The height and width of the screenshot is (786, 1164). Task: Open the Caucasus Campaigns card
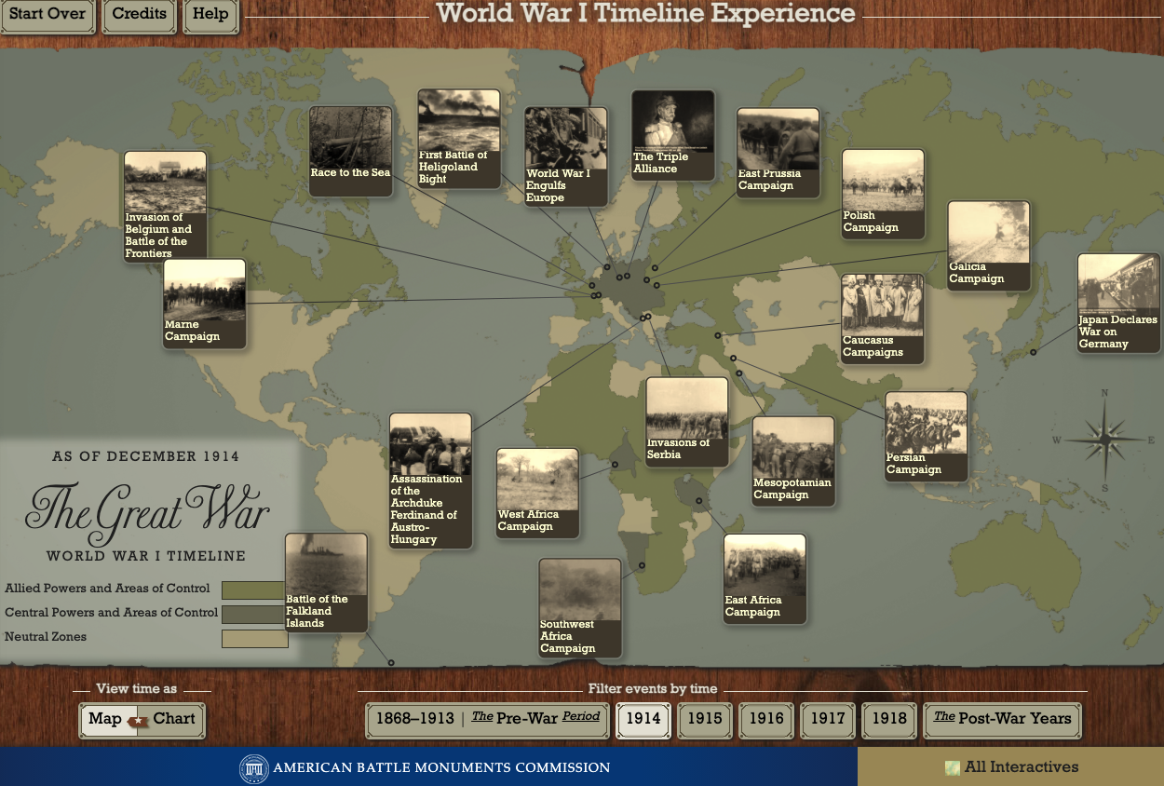[883, 318]
